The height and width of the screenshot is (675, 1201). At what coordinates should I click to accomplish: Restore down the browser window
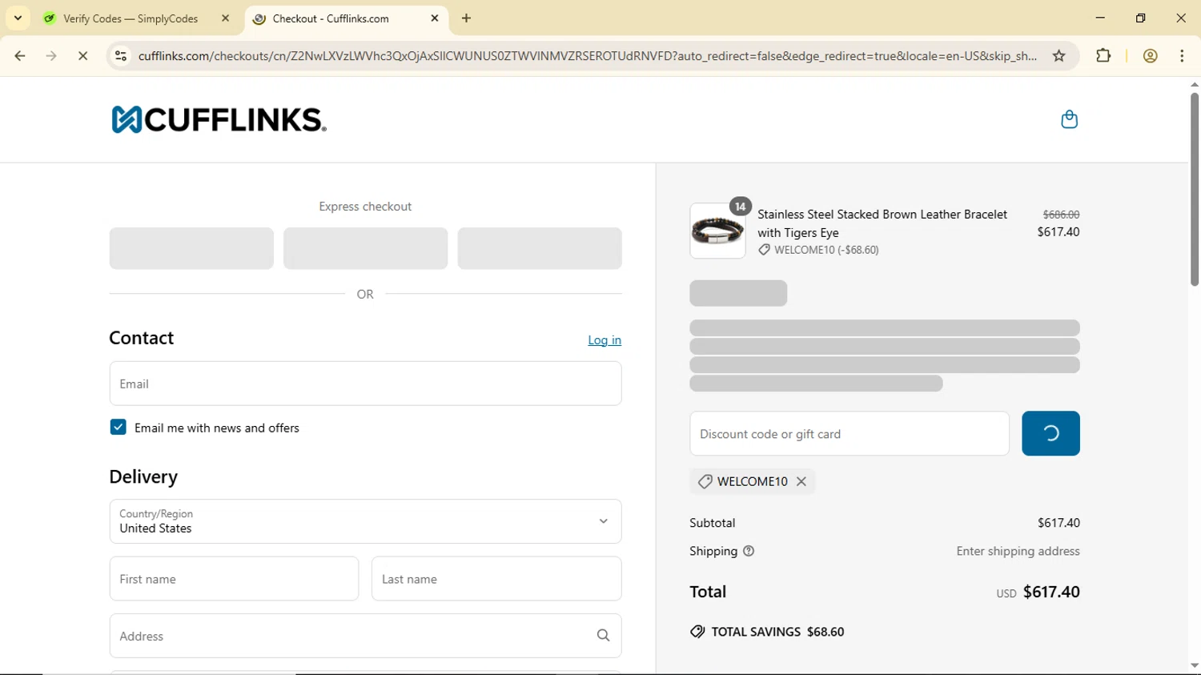[1141, 18]
